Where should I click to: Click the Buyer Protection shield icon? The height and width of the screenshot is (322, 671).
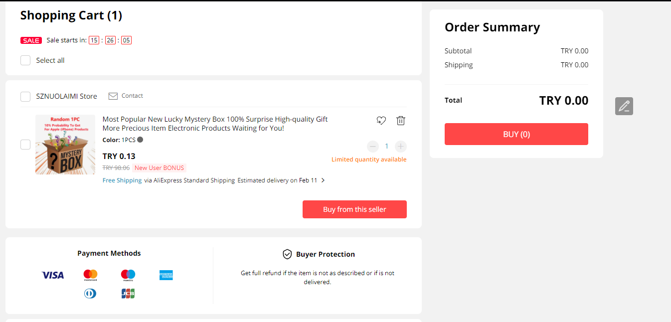(x=287, y=254)
